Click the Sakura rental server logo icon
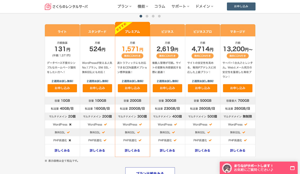This screenshot has height=174, width=300. tap(48, 7)
